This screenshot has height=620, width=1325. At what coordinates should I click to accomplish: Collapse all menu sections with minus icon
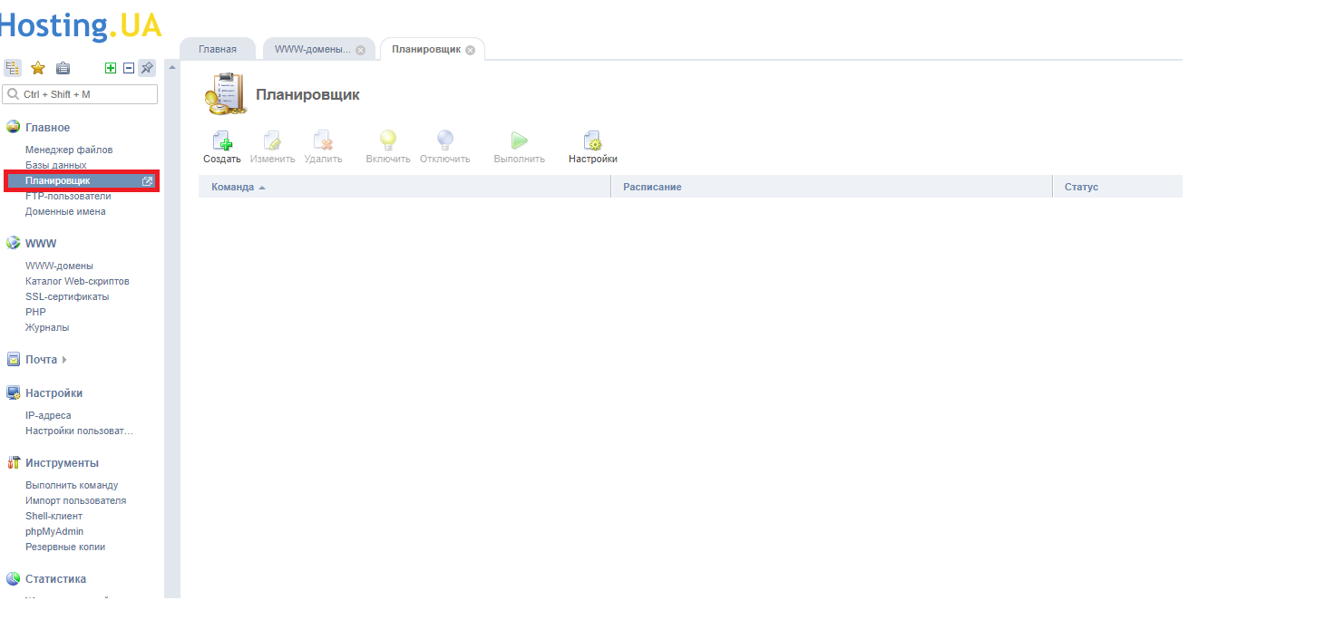tap(129, 68)
